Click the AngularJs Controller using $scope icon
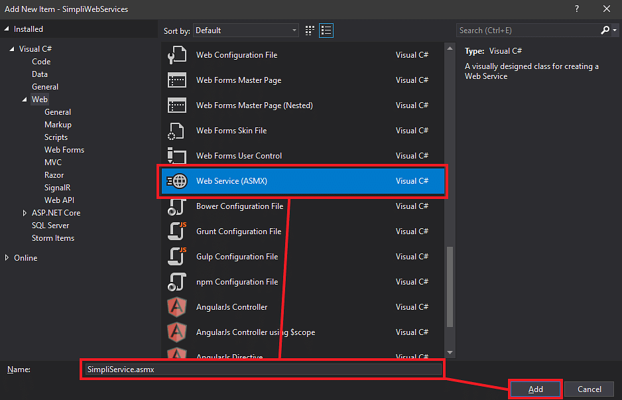Image resolution: width=622 pixels, height=400 pixels. click(x=177, y=332)
